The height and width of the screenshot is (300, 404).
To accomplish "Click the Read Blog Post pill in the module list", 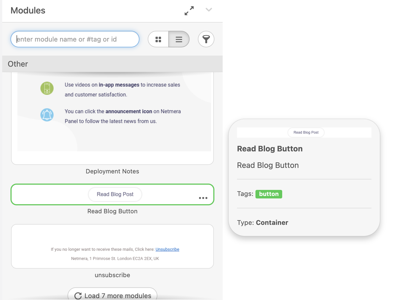I will (115, 194).
